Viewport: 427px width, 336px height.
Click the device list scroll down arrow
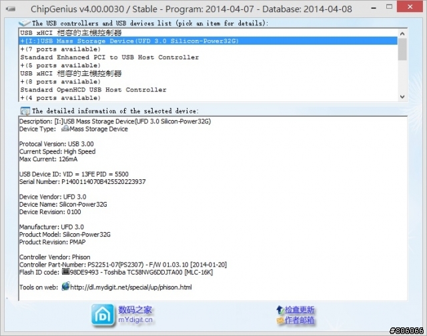click(402, 97)
